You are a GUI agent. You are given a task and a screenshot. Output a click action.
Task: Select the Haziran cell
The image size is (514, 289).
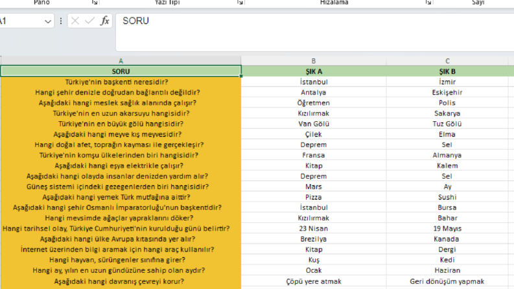447,270
